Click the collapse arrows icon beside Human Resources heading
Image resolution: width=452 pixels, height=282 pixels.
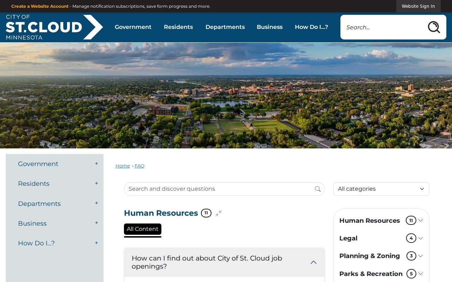[219, 213]
